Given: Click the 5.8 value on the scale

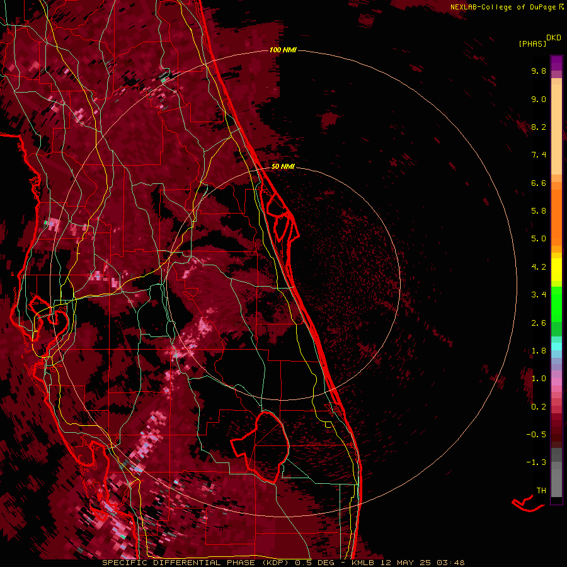Looking at the screenshot, I should point(539,211).
